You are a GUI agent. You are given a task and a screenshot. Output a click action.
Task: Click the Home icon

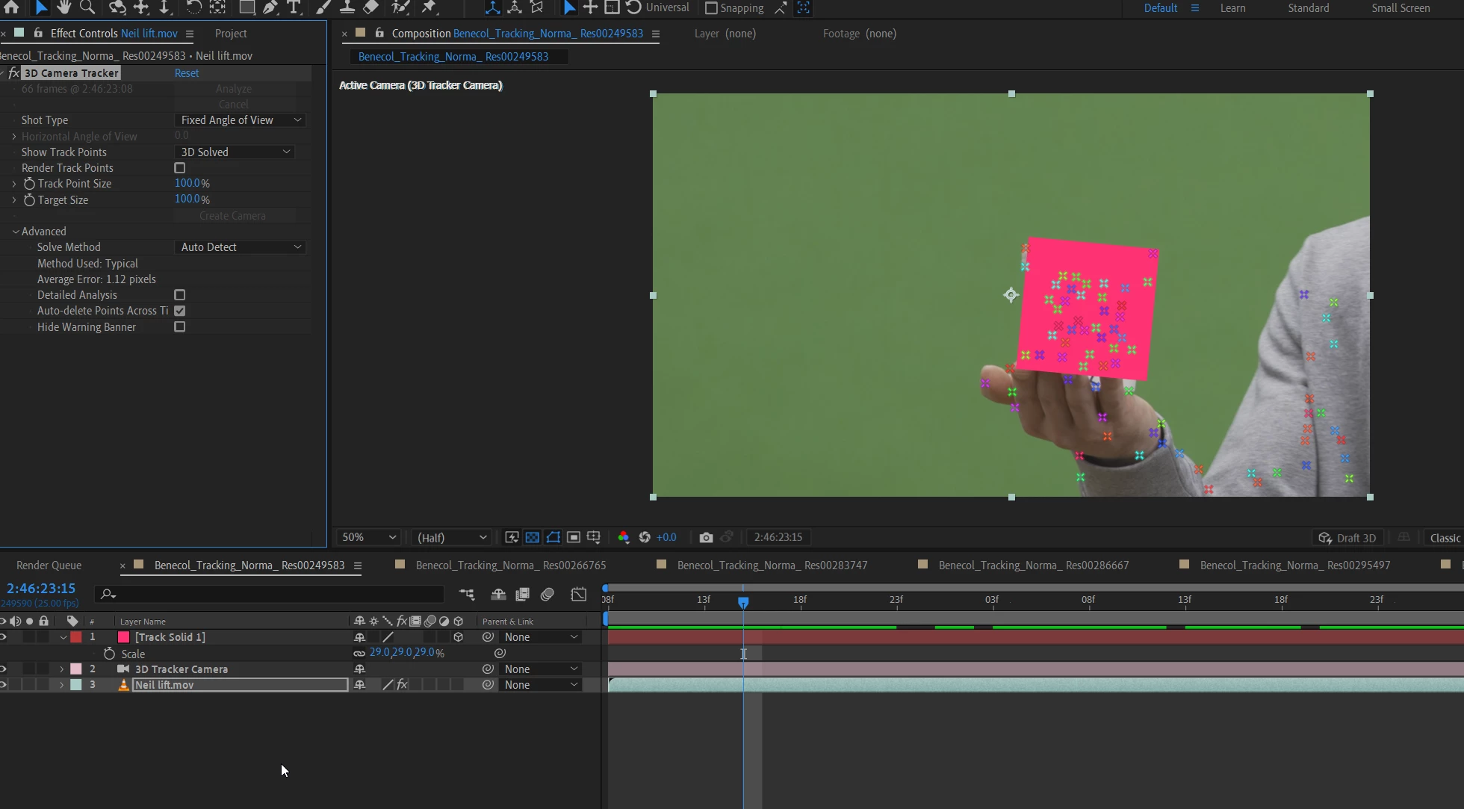pos(11,7)
